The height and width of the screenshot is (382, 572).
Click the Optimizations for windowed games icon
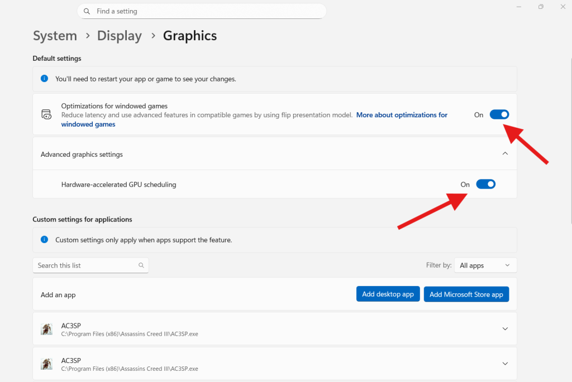[46, 115]
